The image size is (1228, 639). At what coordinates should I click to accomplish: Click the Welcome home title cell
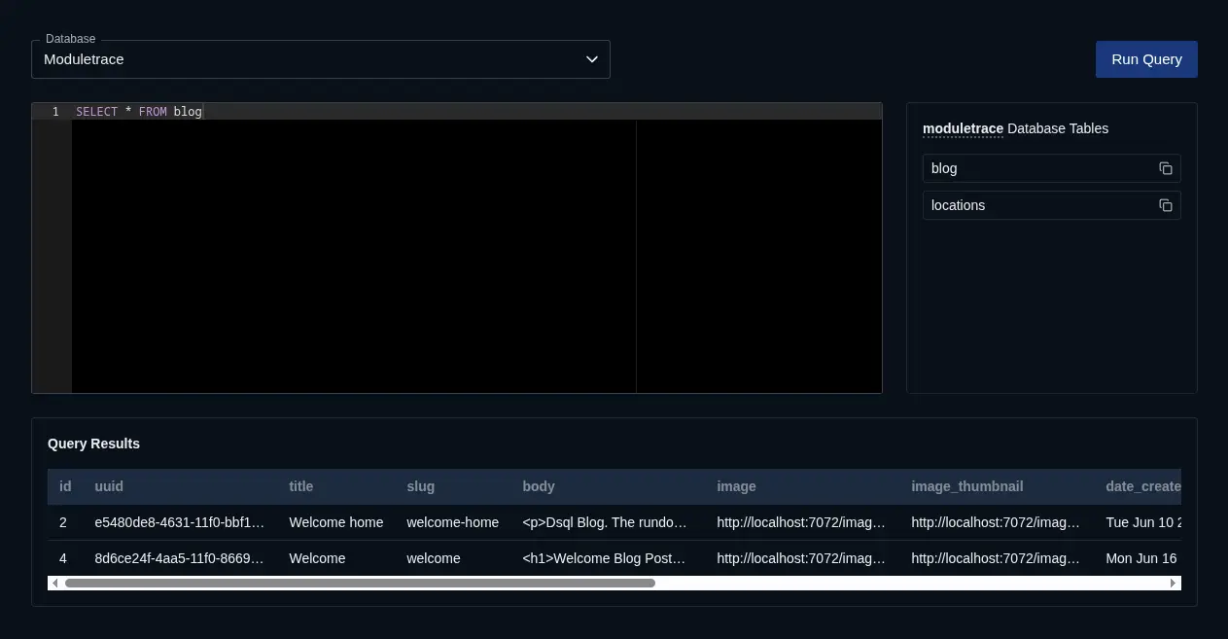[336, 522]
